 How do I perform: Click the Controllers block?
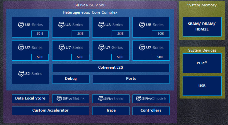coord(151,111)
